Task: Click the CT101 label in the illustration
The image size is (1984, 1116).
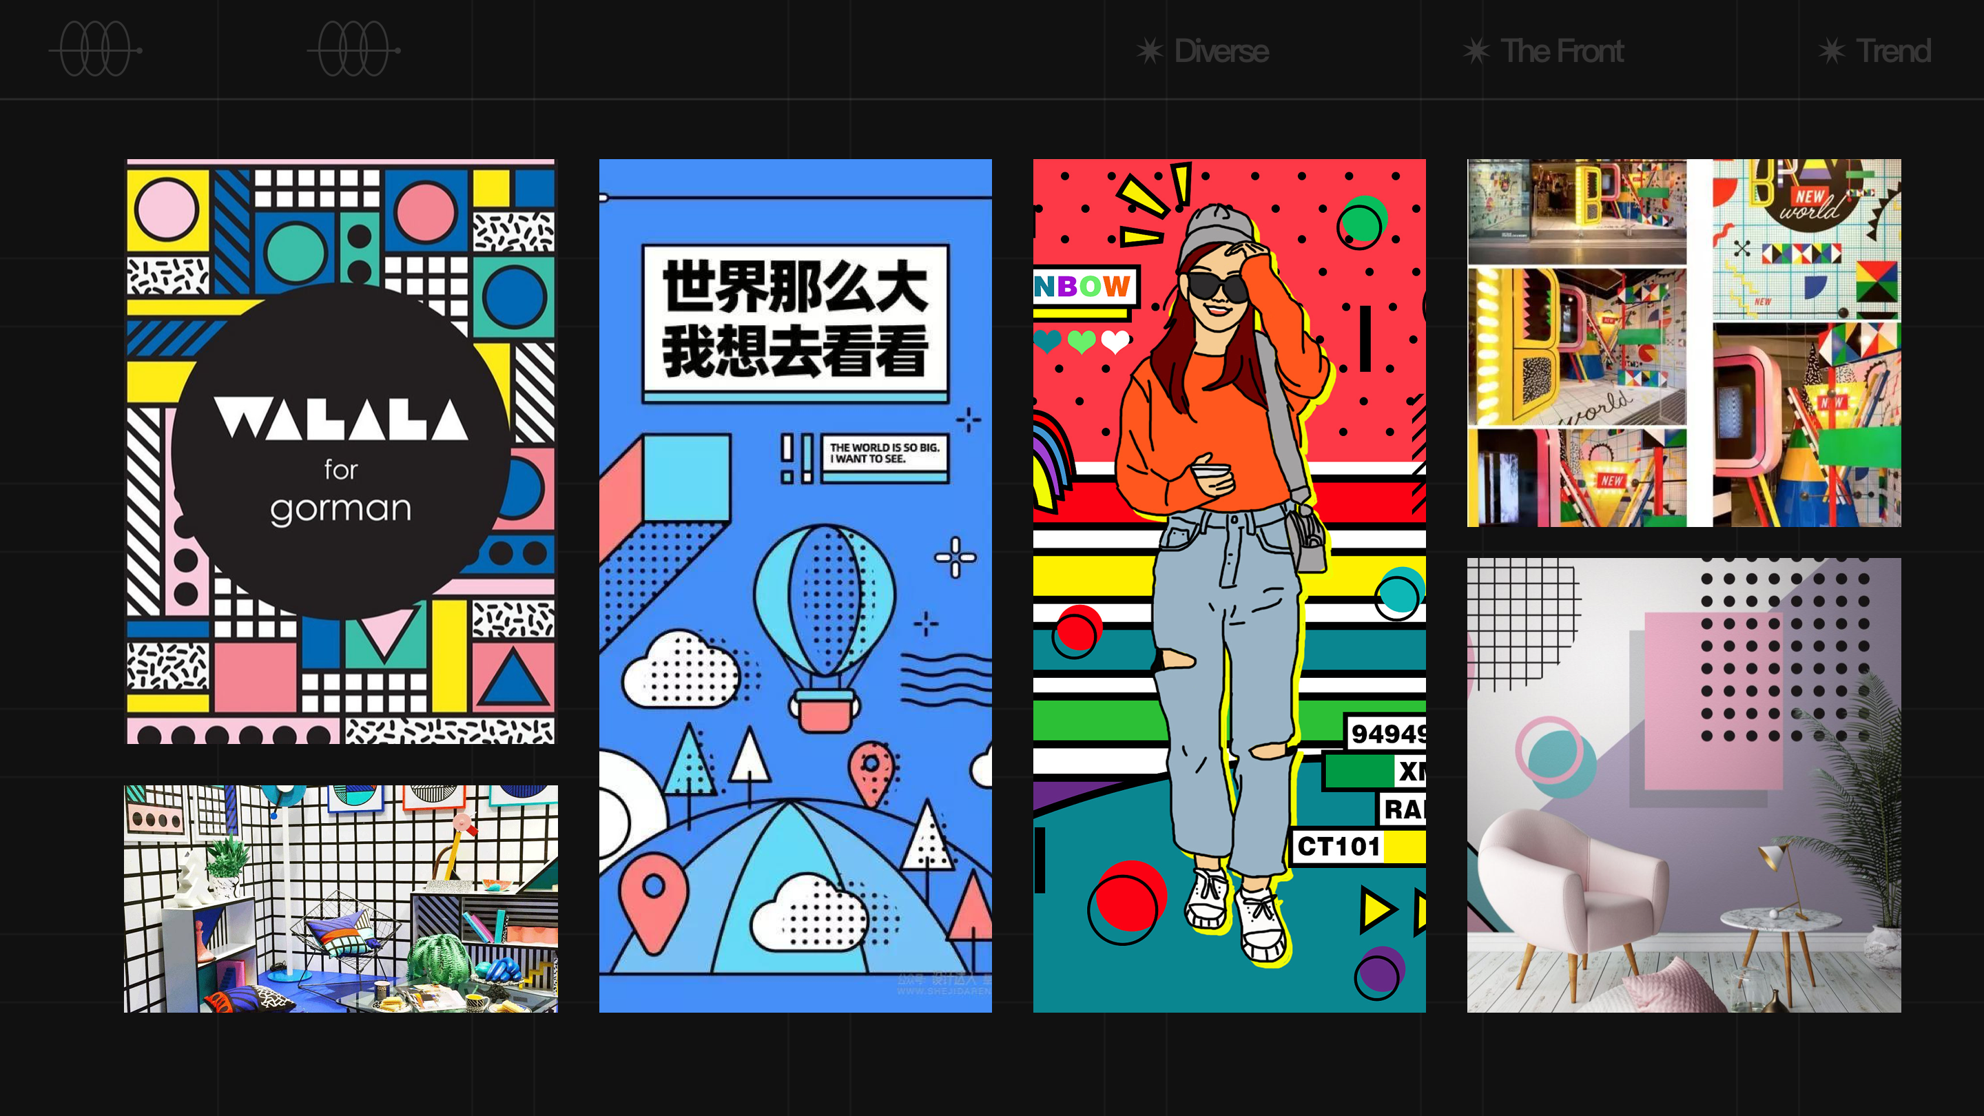Action: tap(1338, 847)
